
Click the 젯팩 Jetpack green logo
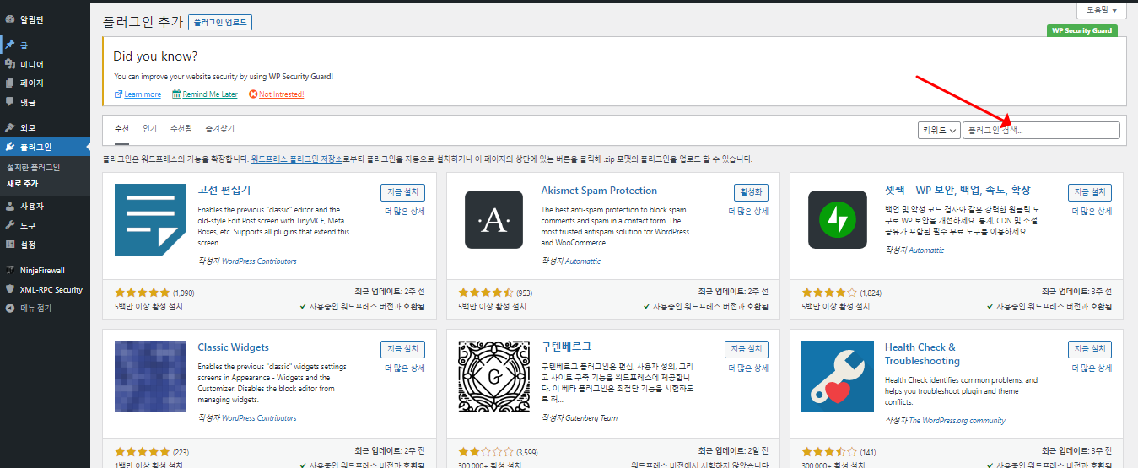coord(837,219)
